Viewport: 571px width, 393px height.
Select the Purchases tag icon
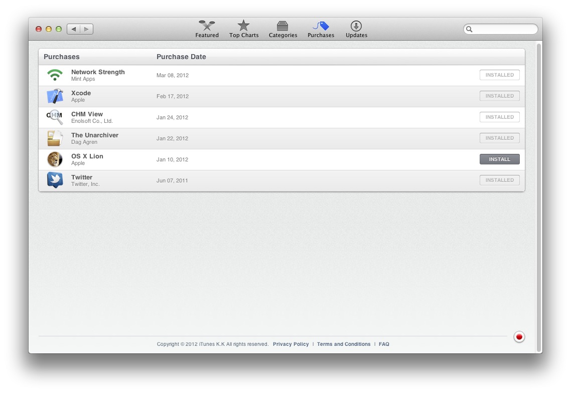click(321, 26)
